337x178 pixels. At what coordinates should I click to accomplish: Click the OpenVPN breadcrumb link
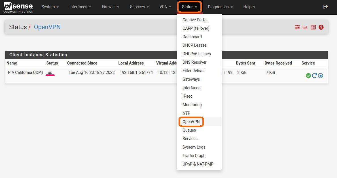coord(47,27)
